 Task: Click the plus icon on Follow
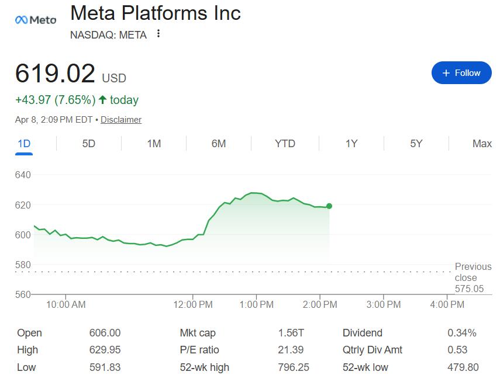[x=446, y=73]
